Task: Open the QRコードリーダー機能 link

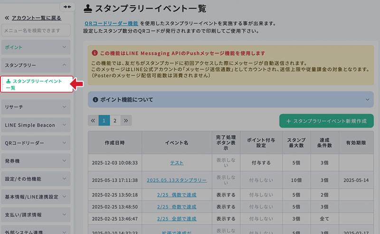Action: coord(111,23)
